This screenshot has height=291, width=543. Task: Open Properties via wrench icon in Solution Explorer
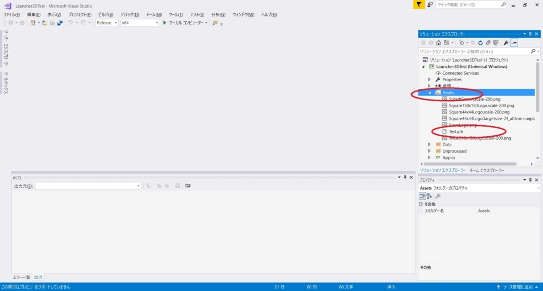tap(506, 43)
